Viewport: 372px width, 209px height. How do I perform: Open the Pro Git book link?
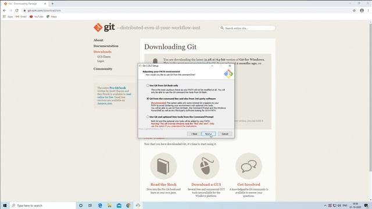click(x=117, y=88)
